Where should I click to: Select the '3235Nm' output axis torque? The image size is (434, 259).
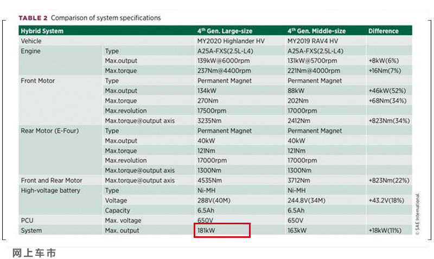[x=209, y=121]
